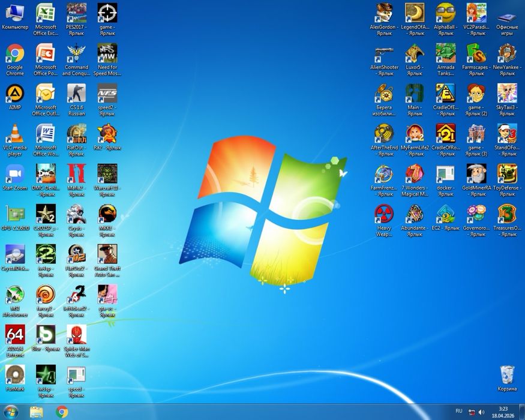Open the Windows Start menu
The image size is (525, 420).
tap(11, 412)
